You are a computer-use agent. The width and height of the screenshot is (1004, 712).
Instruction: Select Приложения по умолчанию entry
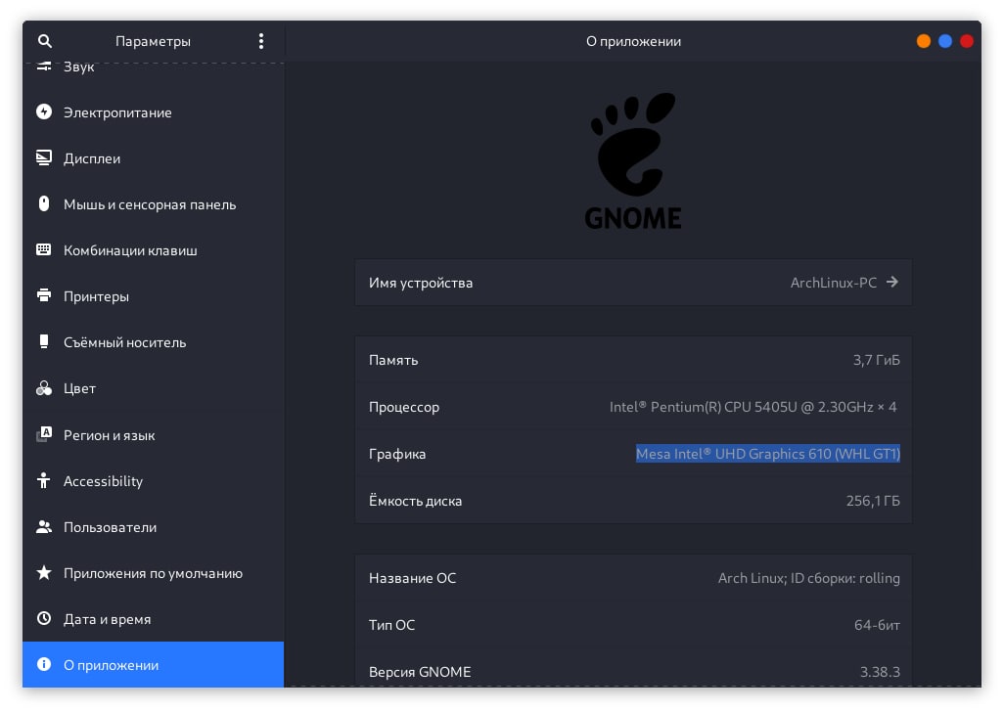pyautogui.click(x=153, y=572)
